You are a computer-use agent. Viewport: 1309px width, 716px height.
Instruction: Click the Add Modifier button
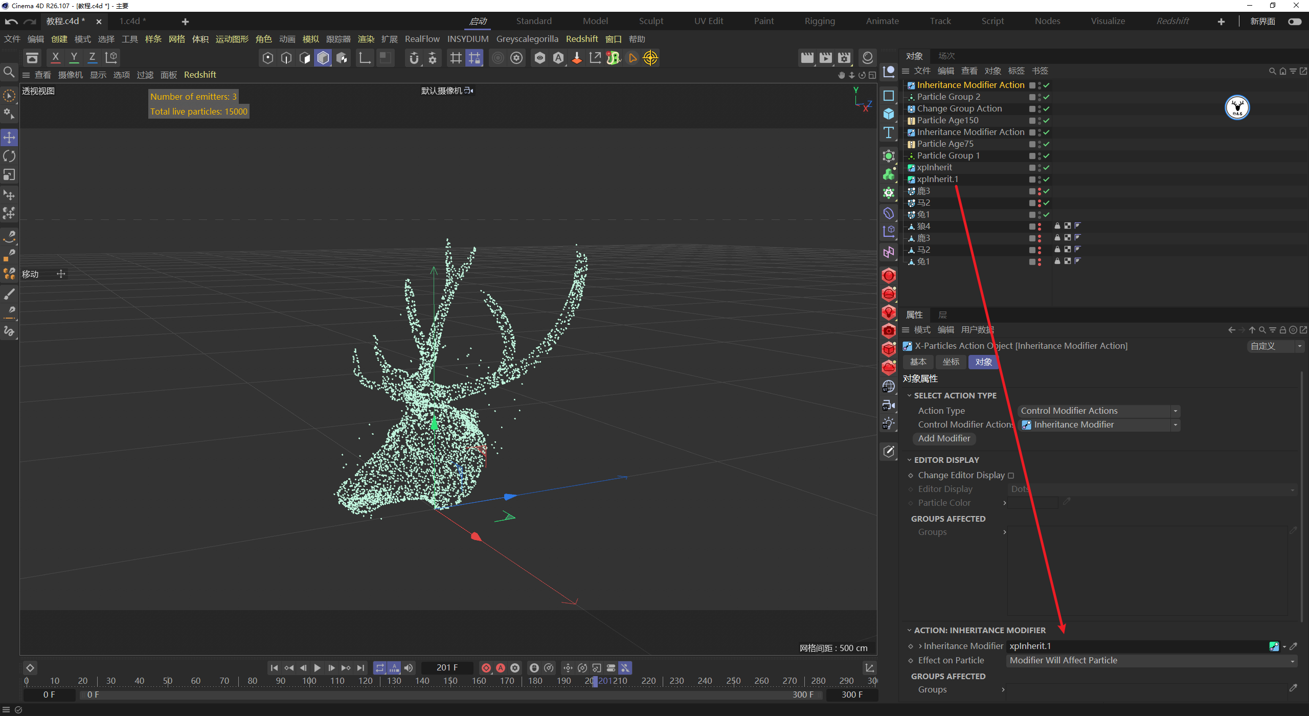point(943,439)
